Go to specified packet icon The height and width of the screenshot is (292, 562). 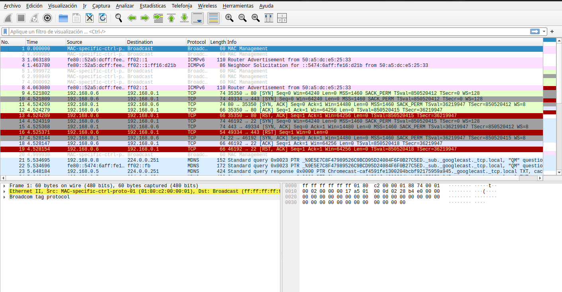(x=159, y=18)
